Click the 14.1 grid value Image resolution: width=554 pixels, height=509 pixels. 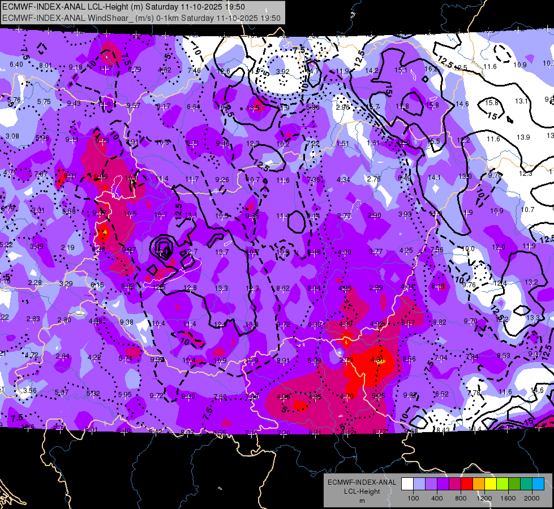(434, 178)
